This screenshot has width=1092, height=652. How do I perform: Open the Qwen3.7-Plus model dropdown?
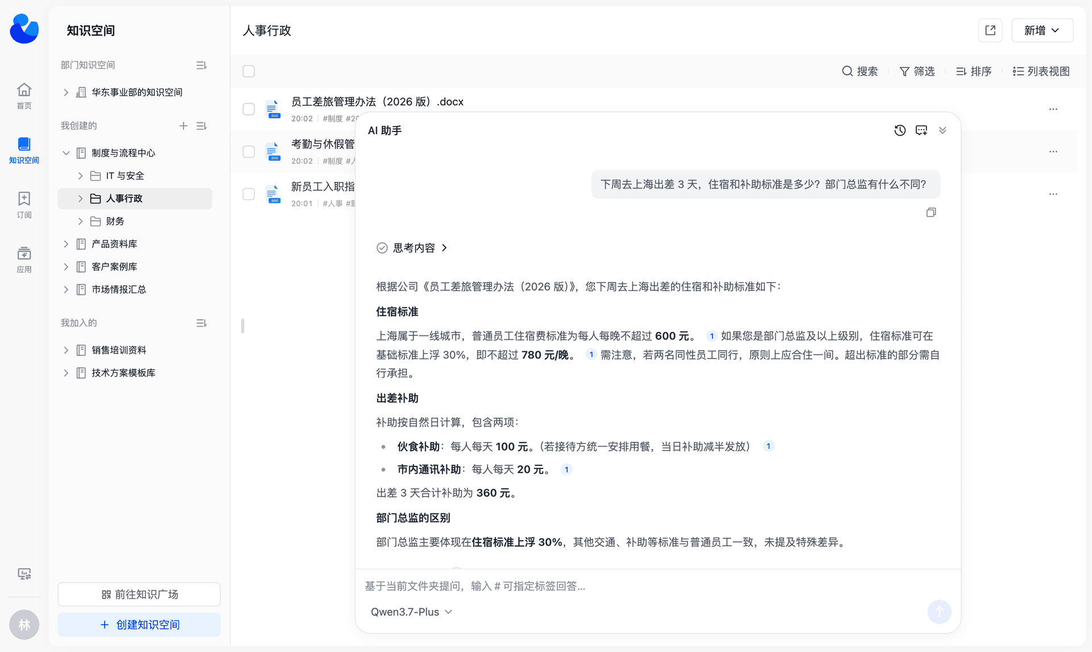[411, 612]
